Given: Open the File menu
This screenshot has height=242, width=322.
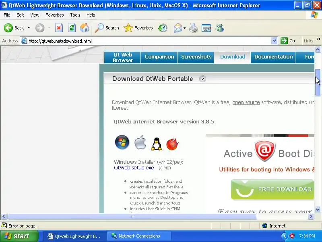Looking at the screenshot, I should coord(7,15).
